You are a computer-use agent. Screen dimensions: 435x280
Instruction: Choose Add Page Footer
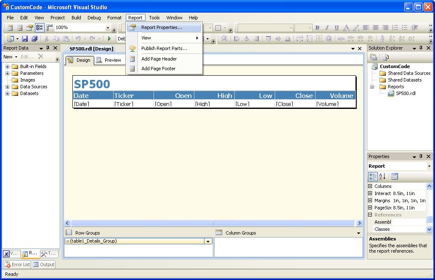coord(164,69)
